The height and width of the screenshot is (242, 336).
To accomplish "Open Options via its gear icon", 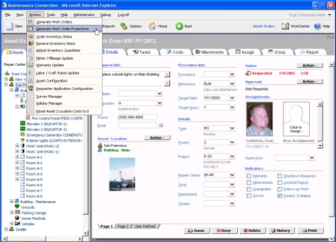I will [124, 26].
